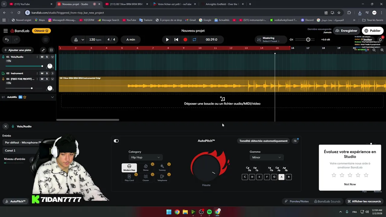Open the BandLab hamburger menu
This screenshot has width=386, height=217.
5,31
